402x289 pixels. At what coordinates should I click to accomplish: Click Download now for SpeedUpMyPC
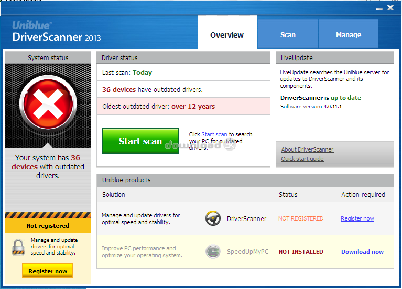(362, 252)
